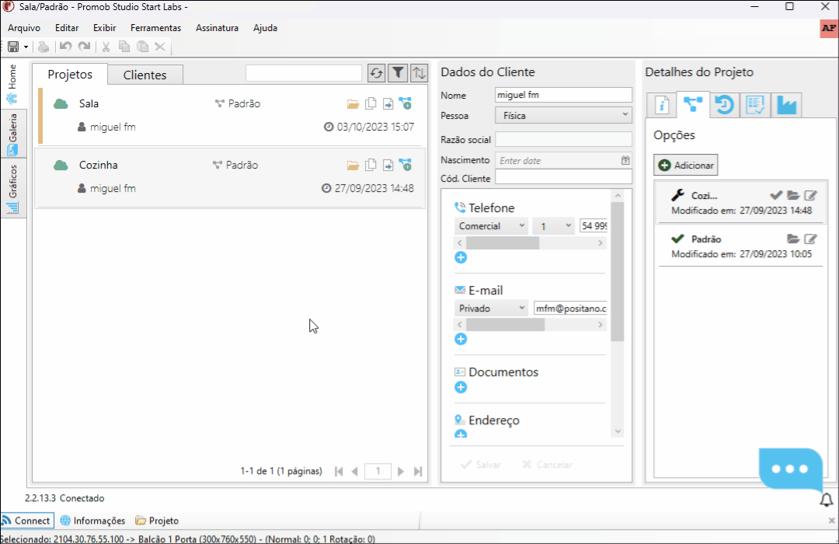Click the add option icon on Cozinha row
The height and width of the screenshot is (544, 839).
(406, 166)
